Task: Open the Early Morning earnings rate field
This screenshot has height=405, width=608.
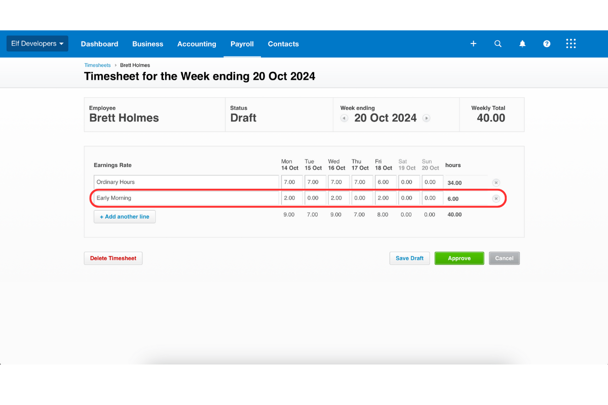Action: (186, 198)
